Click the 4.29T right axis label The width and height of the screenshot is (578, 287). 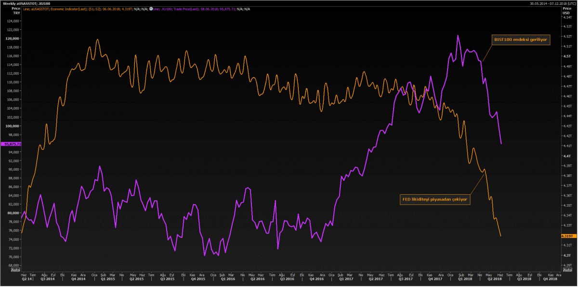tap(567, 265)
